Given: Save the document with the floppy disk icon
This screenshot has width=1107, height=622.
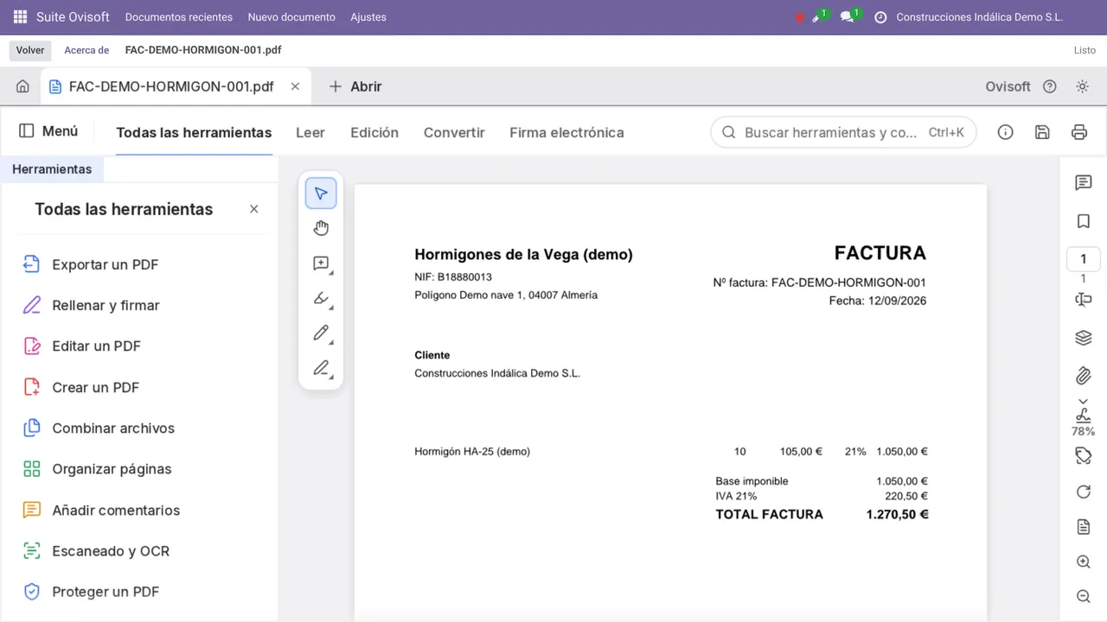Looking at the screenshot, I should (x=1042, y=132).
